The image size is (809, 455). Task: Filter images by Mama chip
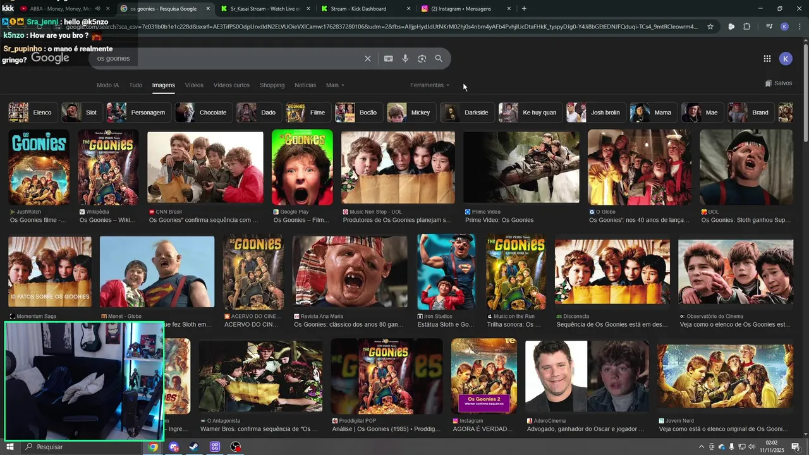click(654, 112)
